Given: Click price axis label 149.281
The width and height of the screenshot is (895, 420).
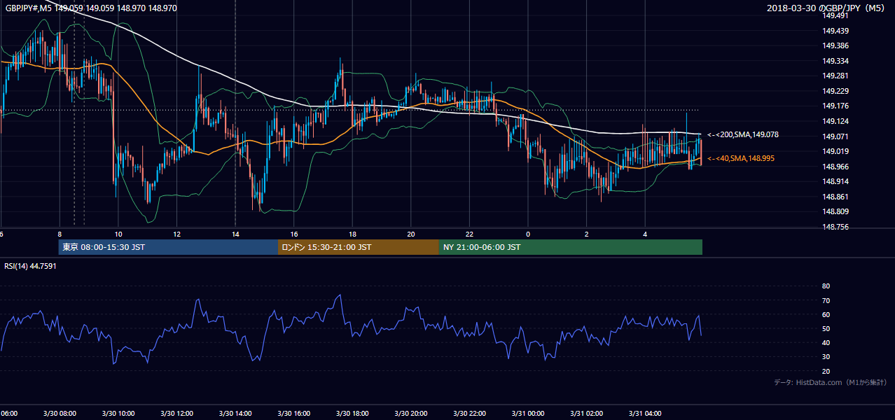Looking at the screenshot, I should (836, 76).
